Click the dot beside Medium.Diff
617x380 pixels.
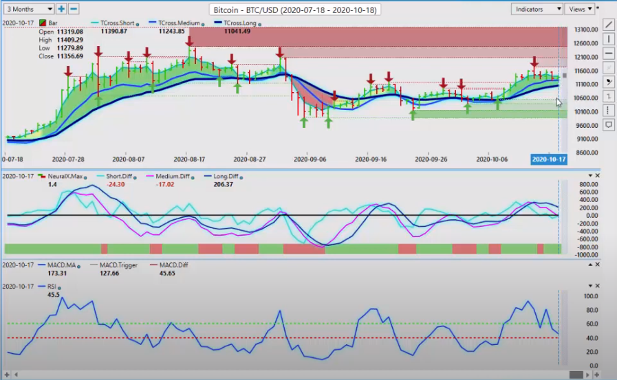tap(193, 177)
